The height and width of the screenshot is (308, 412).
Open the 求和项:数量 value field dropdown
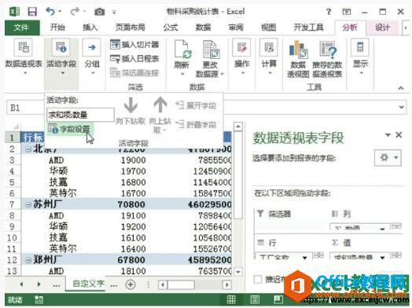(x=383, y=258)
